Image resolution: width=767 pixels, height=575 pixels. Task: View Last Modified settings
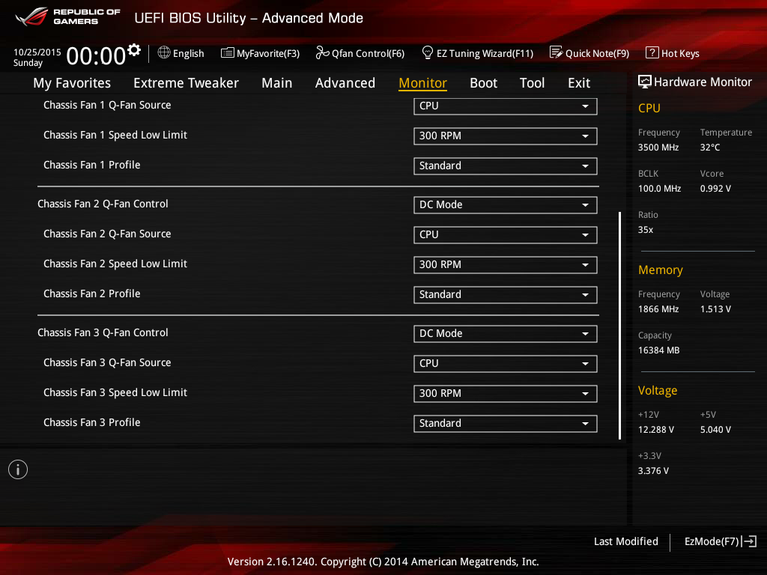coord(625,541)
